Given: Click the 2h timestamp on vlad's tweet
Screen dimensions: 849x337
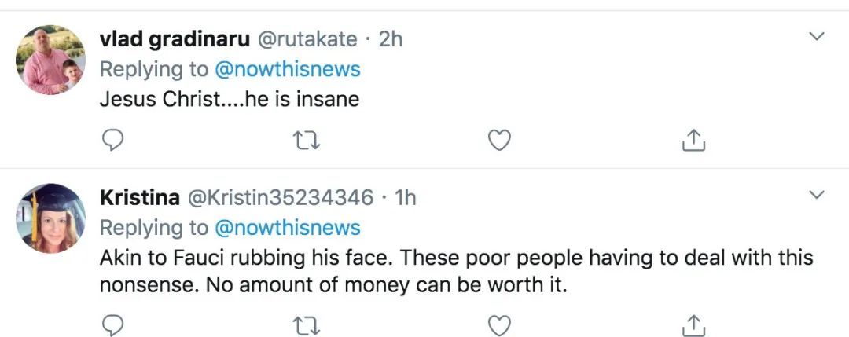Looking at the screenshot, I should tap(391, 38).
